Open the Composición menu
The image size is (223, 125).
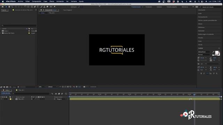point(37,1)
